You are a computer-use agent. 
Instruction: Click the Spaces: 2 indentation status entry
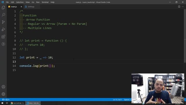(x=127, y=99)
